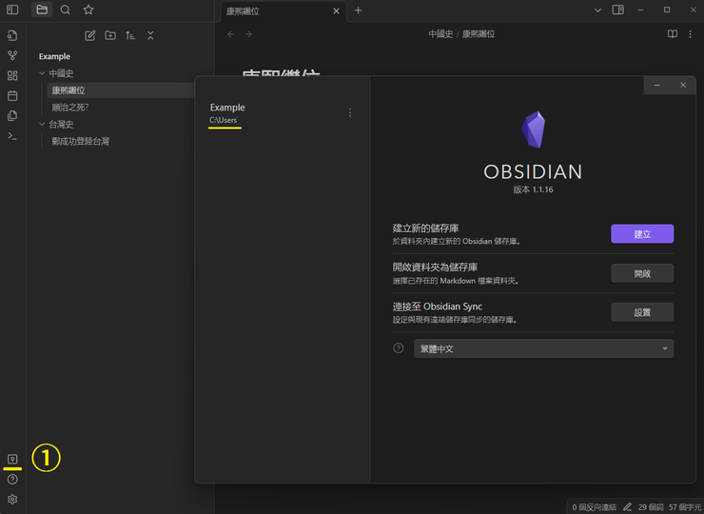Select the 康熙繼位 tab
Screen dimensions: 704x514
pyautogui.click(x=284, y=10)
